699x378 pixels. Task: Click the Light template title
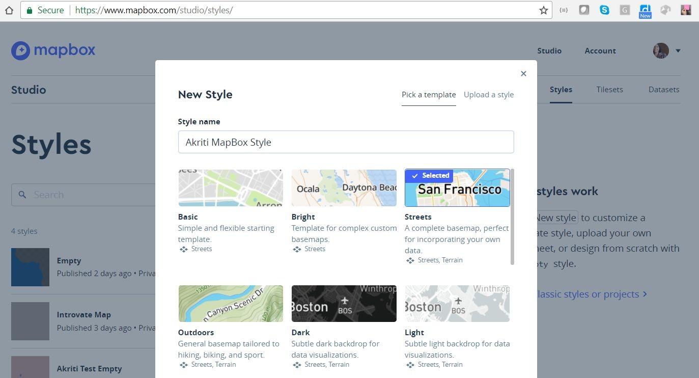point(414,333)
